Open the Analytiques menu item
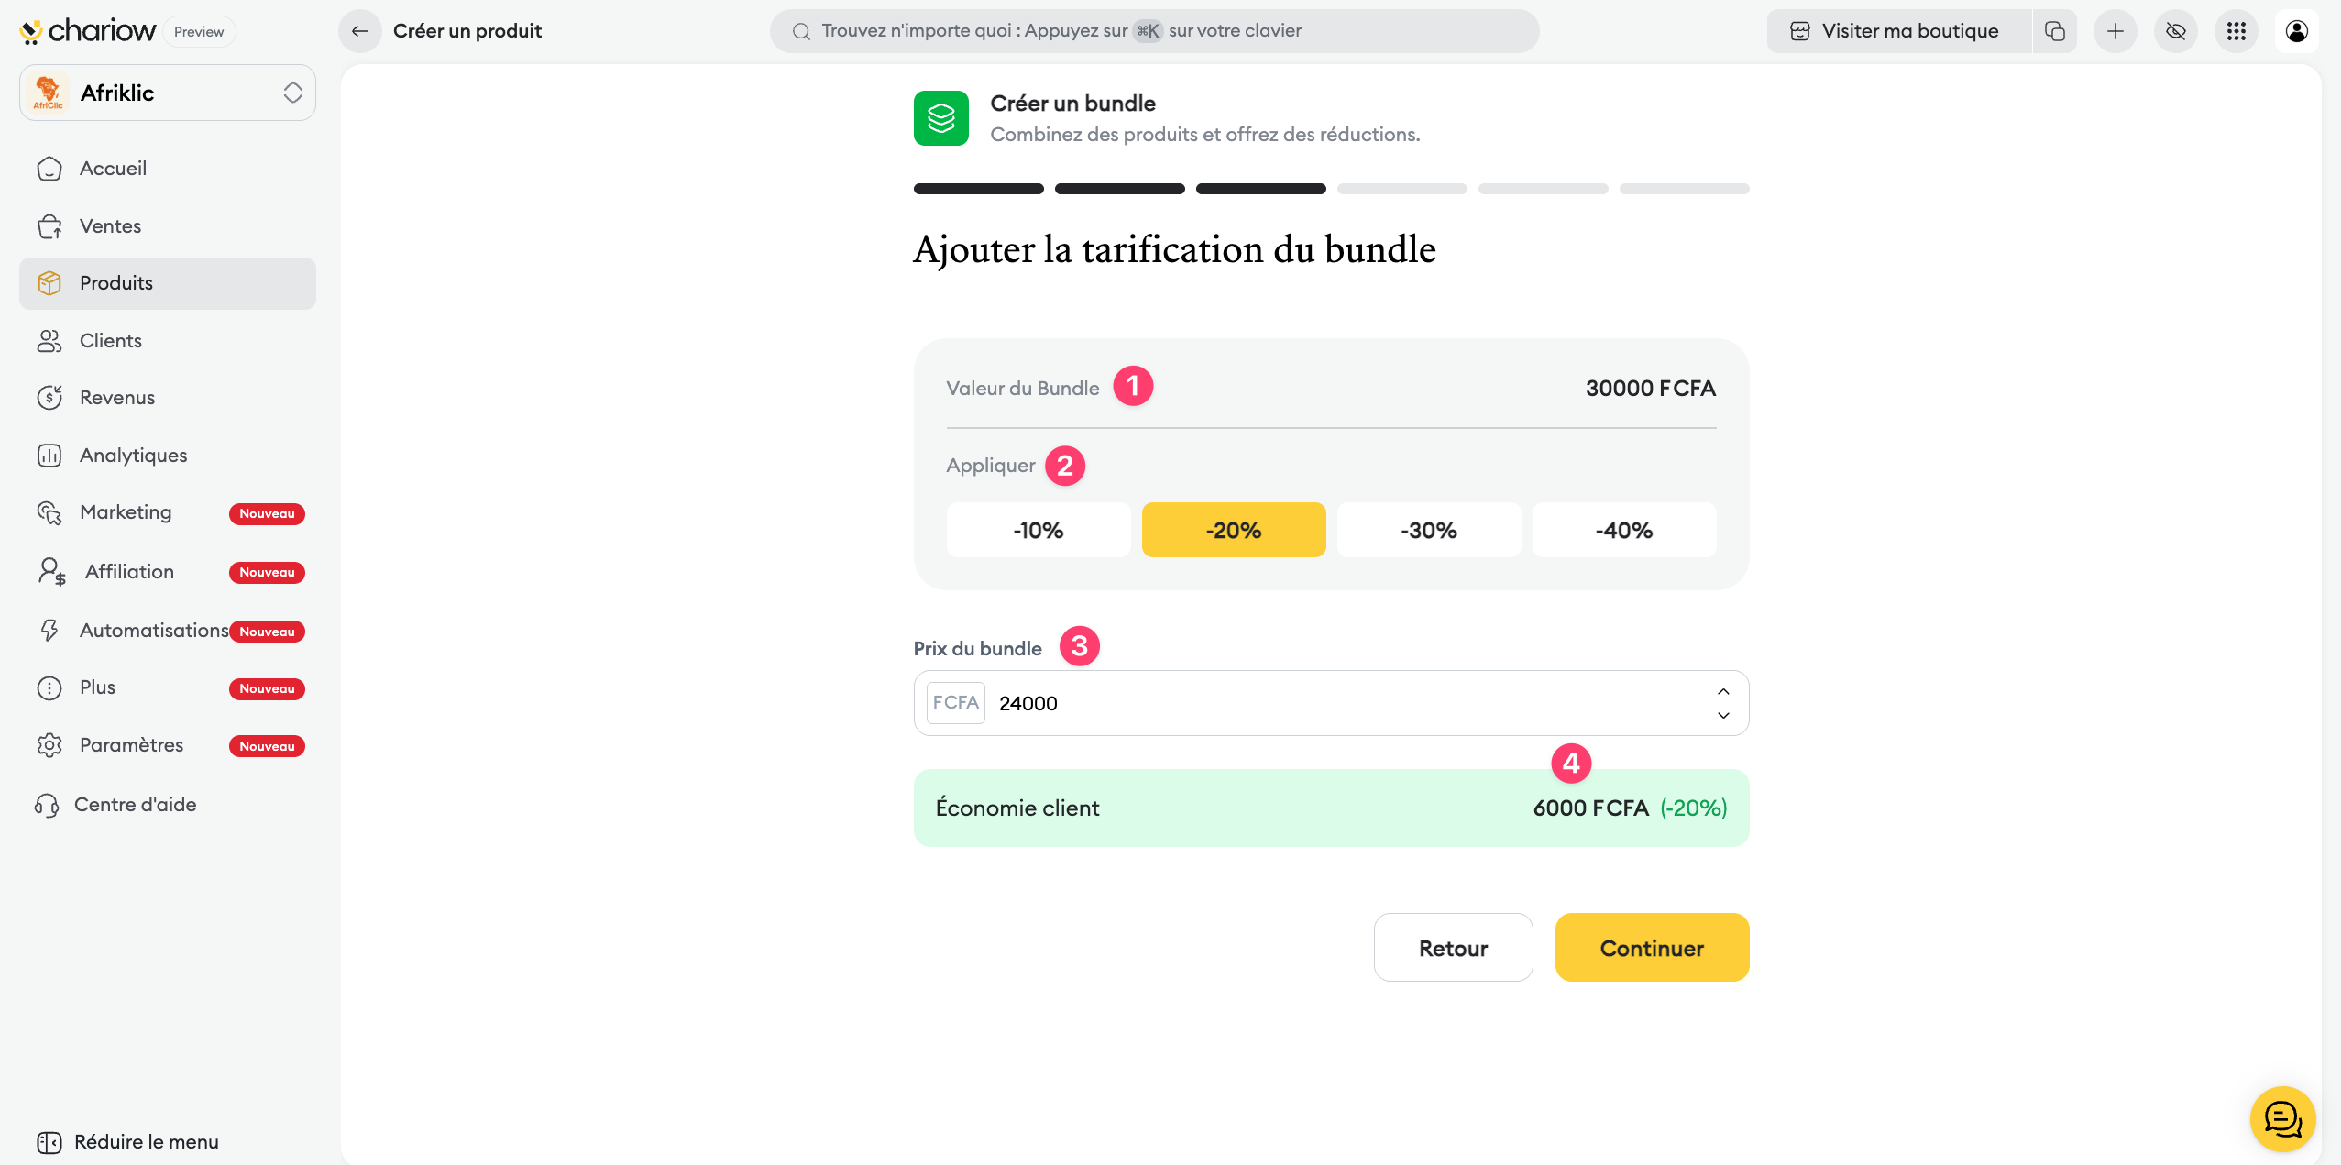2341x1165 pixels. 133,456
